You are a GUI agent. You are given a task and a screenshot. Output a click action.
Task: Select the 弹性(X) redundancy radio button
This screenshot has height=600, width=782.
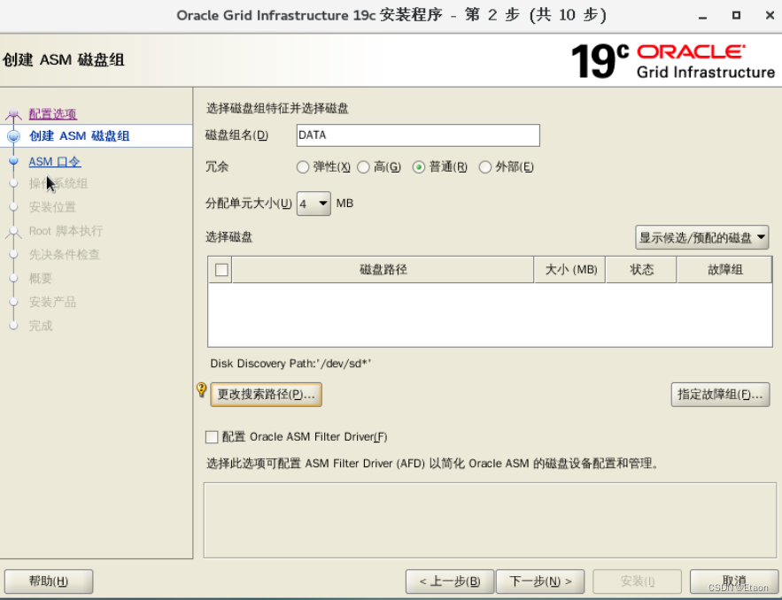click(303, 167)
